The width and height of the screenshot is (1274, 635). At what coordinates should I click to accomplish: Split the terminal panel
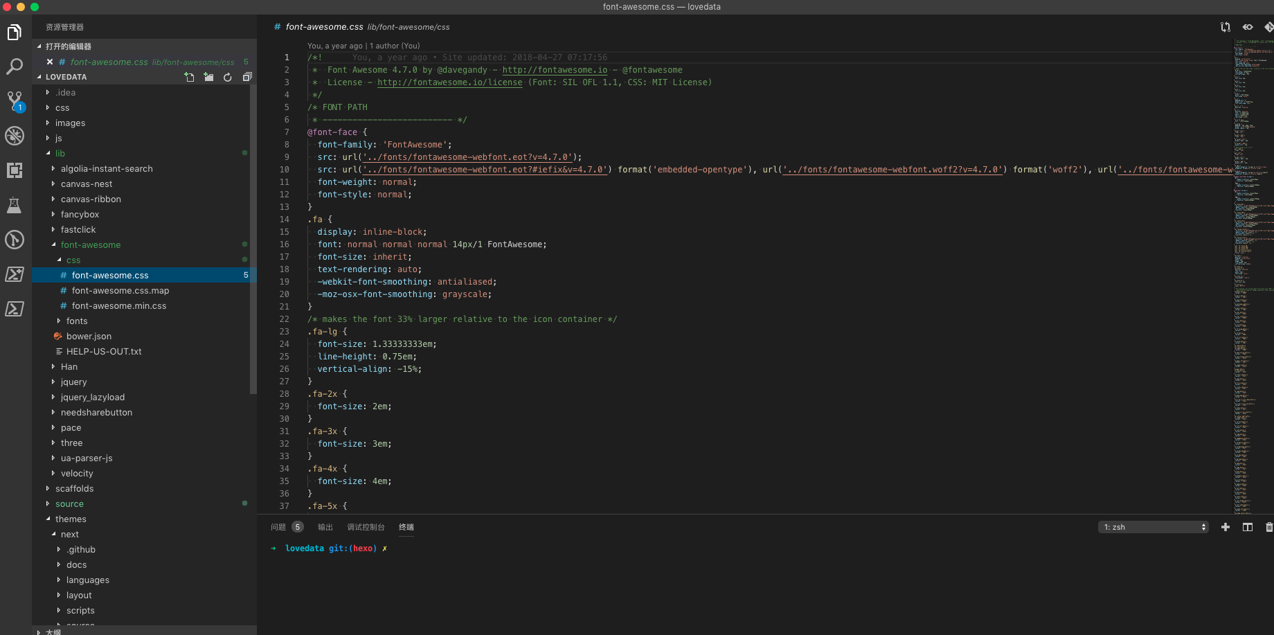click(x=1248, y=527)
